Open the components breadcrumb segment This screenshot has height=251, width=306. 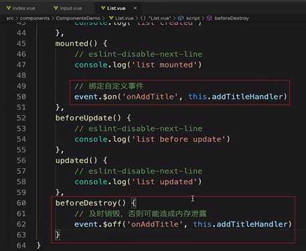click(x=35, y=18)
